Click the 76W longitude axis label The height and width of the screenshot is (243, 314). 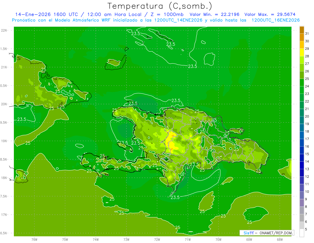click(x=34, y=239)
